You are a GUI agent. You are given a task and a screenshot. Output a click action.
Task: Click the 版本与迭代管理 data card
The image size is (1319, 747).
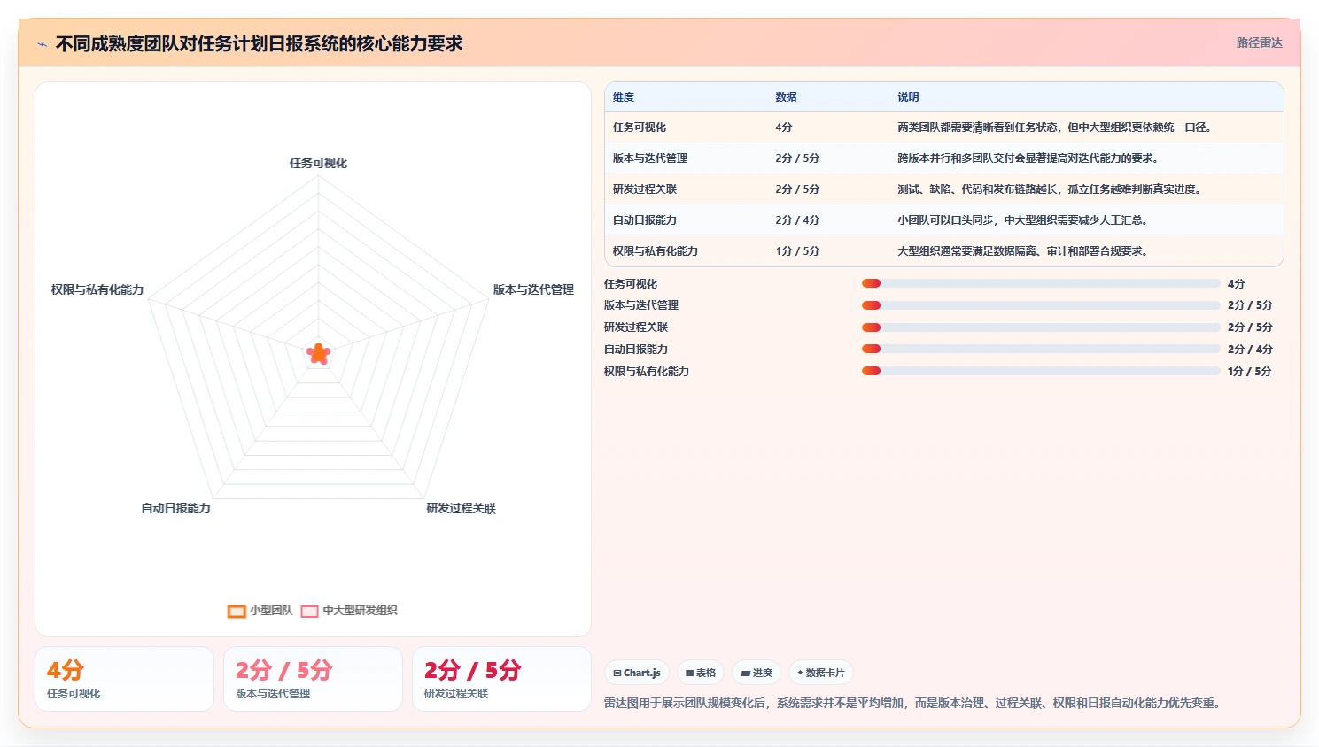point(313,679)
